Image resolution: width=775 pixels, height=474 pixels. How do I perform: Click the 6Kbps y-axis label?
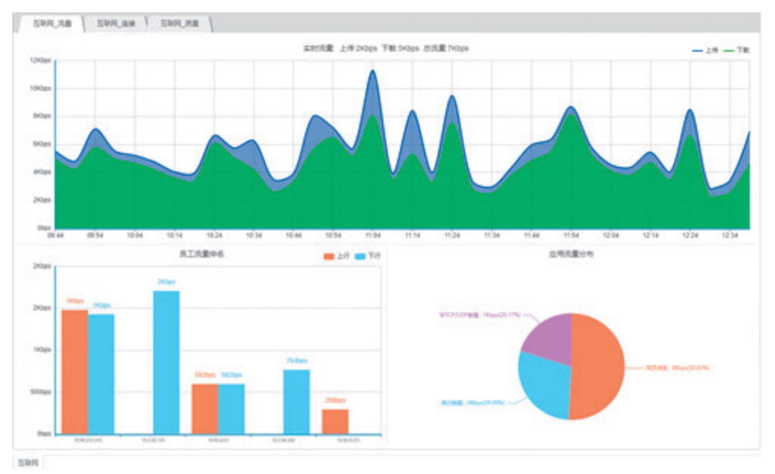[x=42, y=144]
